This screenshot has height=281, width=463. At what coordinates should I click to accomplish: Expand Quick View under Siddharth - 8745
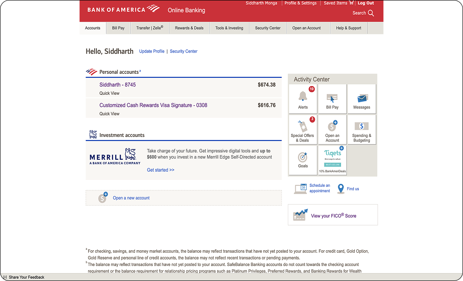(x=109, y=93)
